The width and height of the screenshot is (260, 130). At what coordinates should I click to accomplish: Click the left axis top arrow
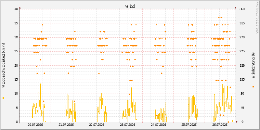click(20, 7)
